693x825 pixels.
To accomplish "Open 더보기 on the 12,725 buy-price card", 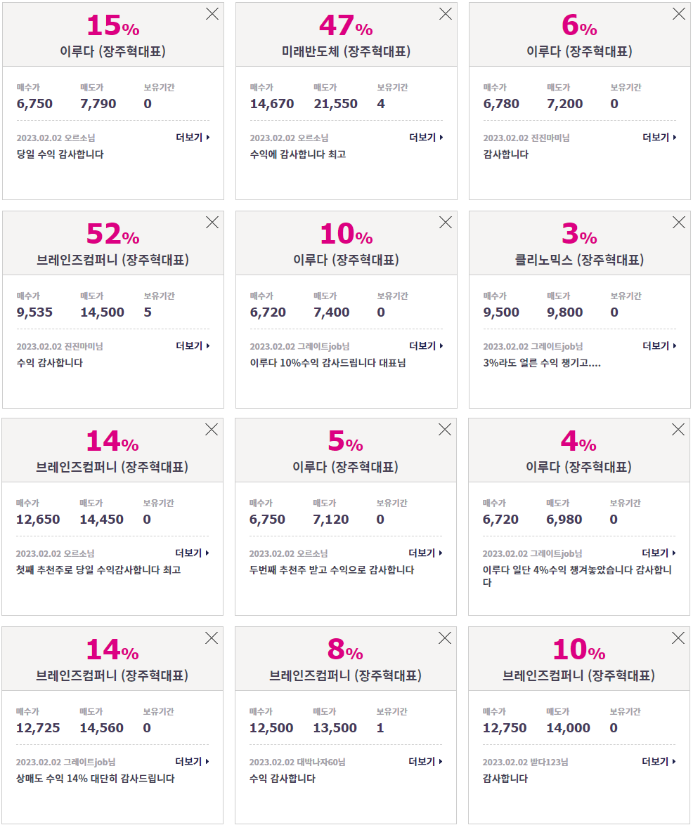I will [x=192, y=761].
